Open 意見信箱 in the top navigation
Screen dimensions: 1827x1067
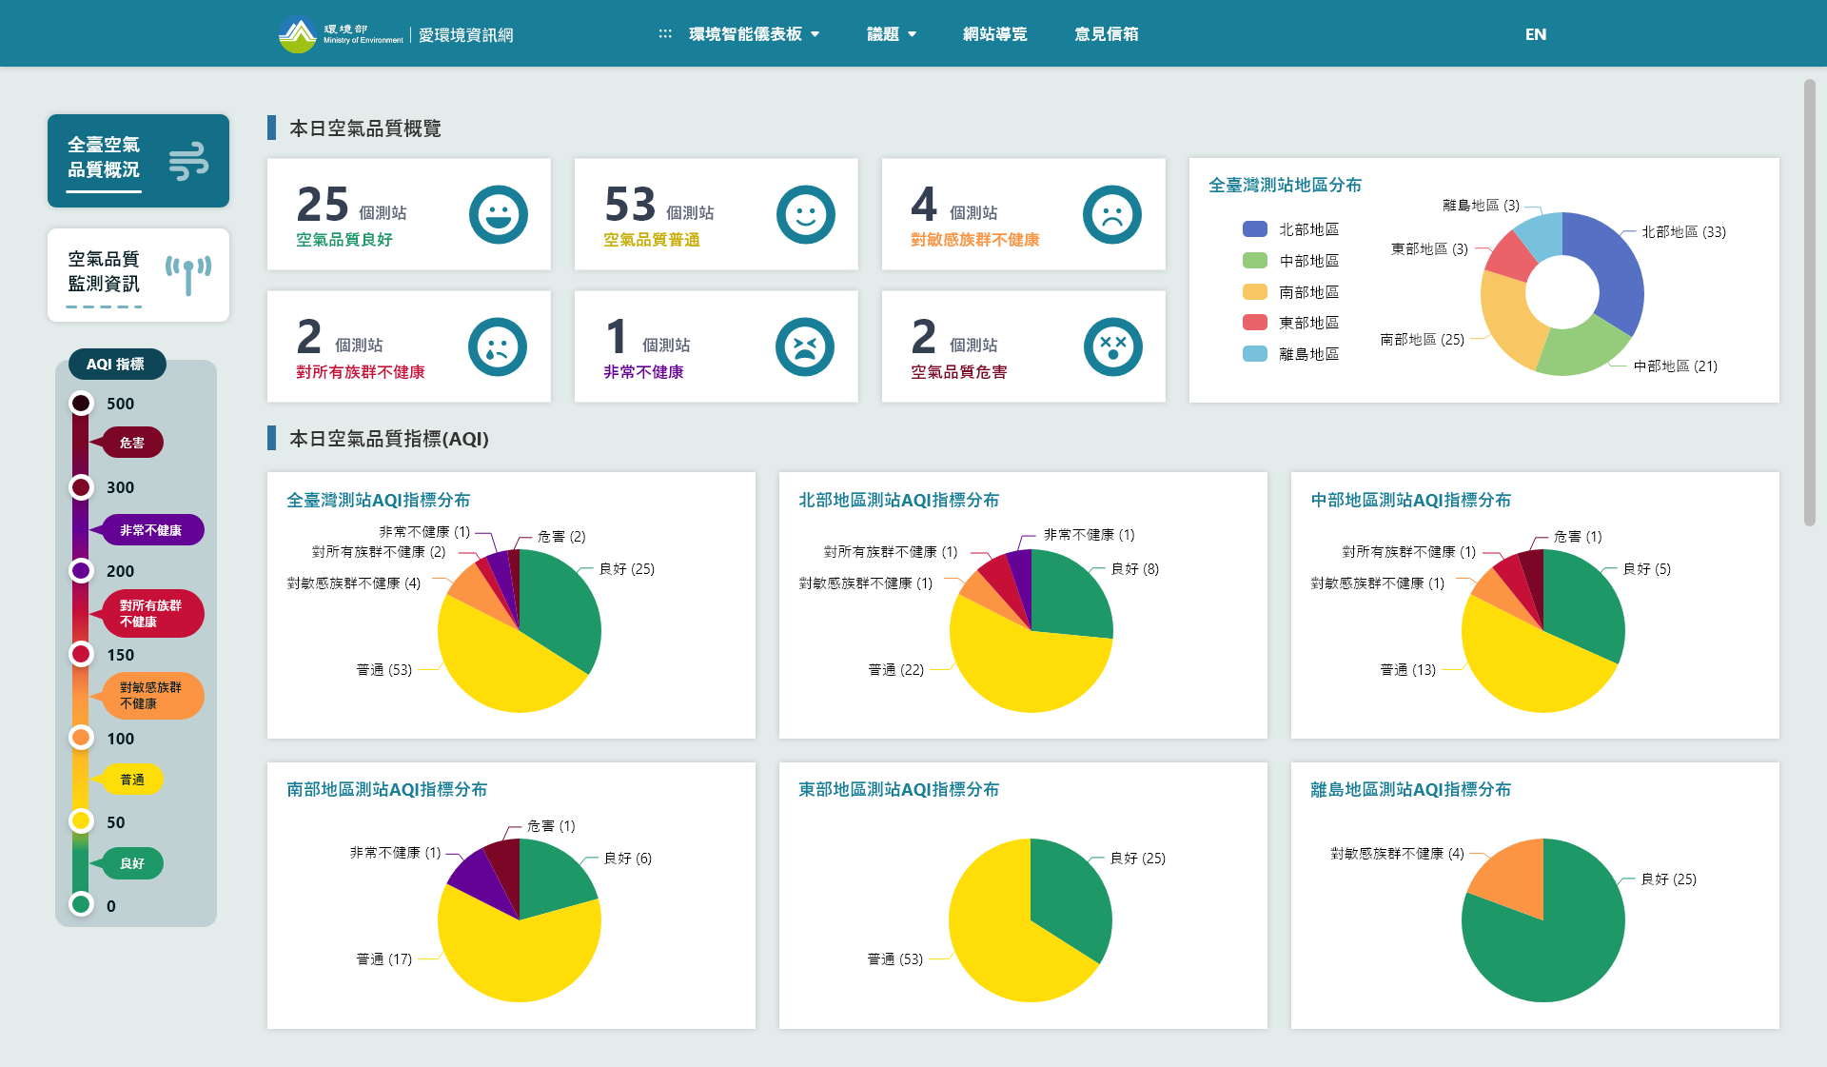click(x=1106, y=34)
